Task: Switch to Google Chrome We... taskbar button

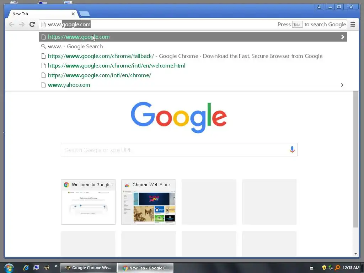Action: [89, 268]
